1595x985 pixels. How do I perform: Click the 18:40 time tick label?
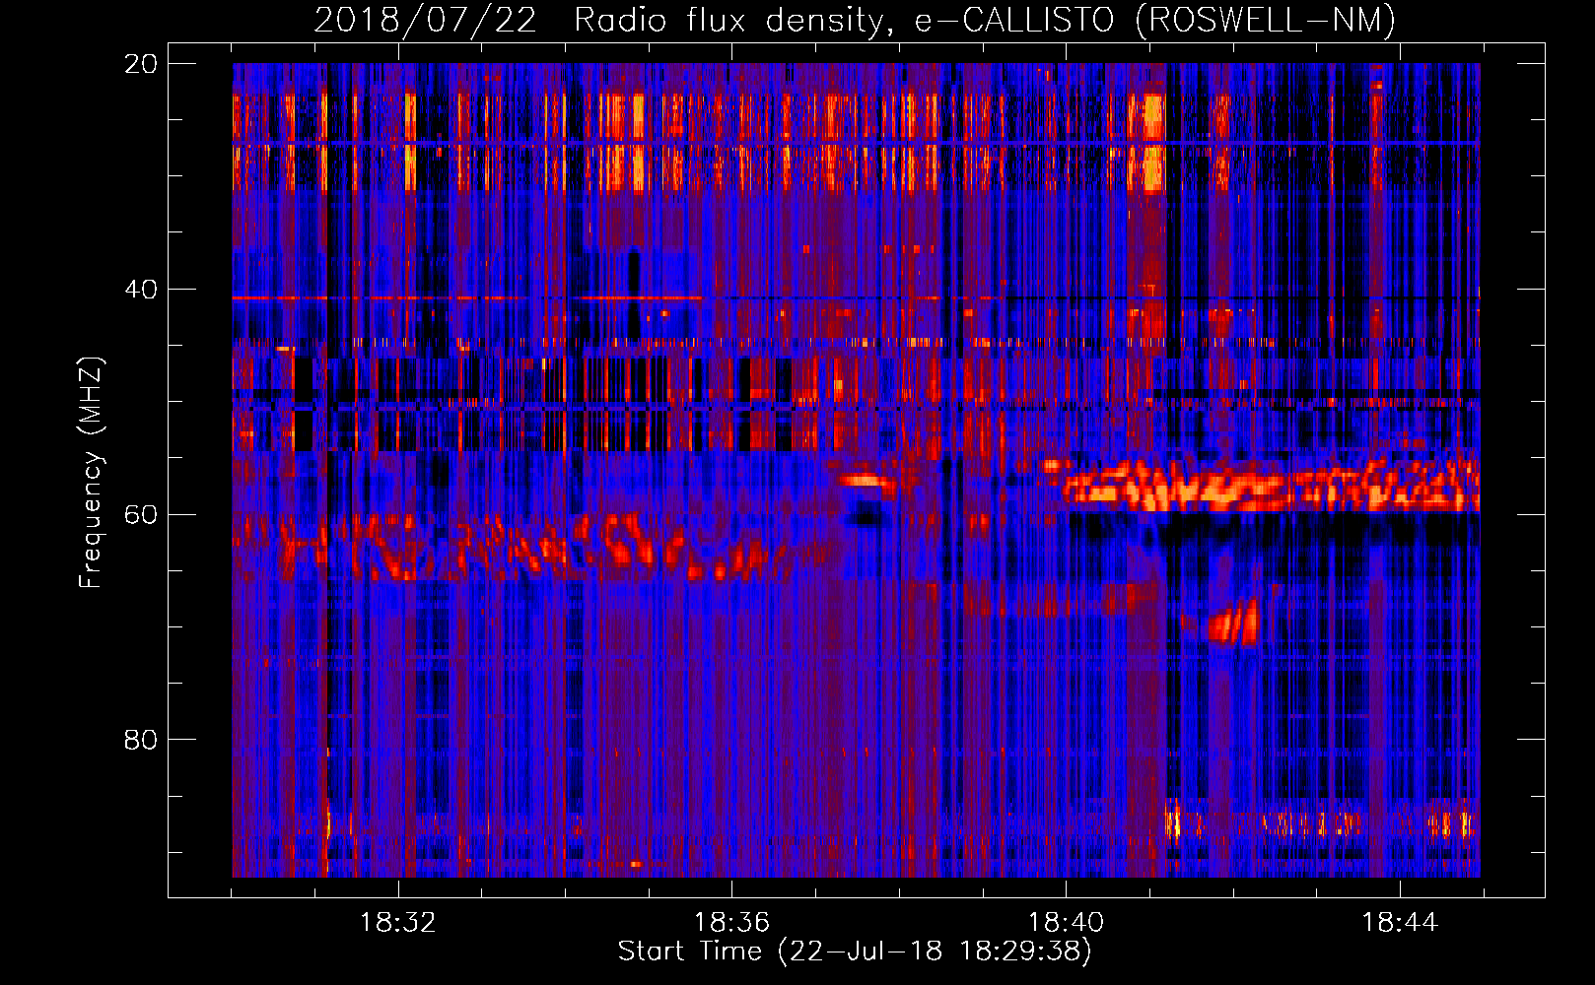1066,923
